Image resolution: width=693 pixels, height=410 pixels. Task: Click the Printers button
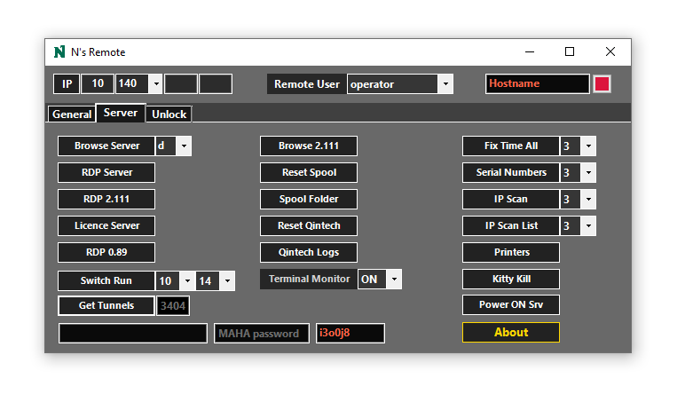point(511,252)
